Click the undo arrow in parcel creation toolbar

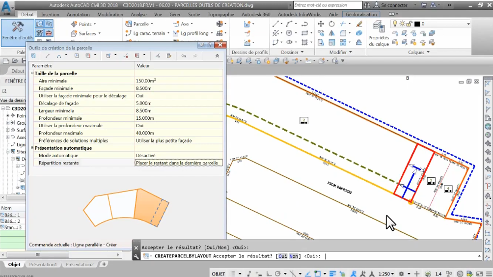point(184,55)
